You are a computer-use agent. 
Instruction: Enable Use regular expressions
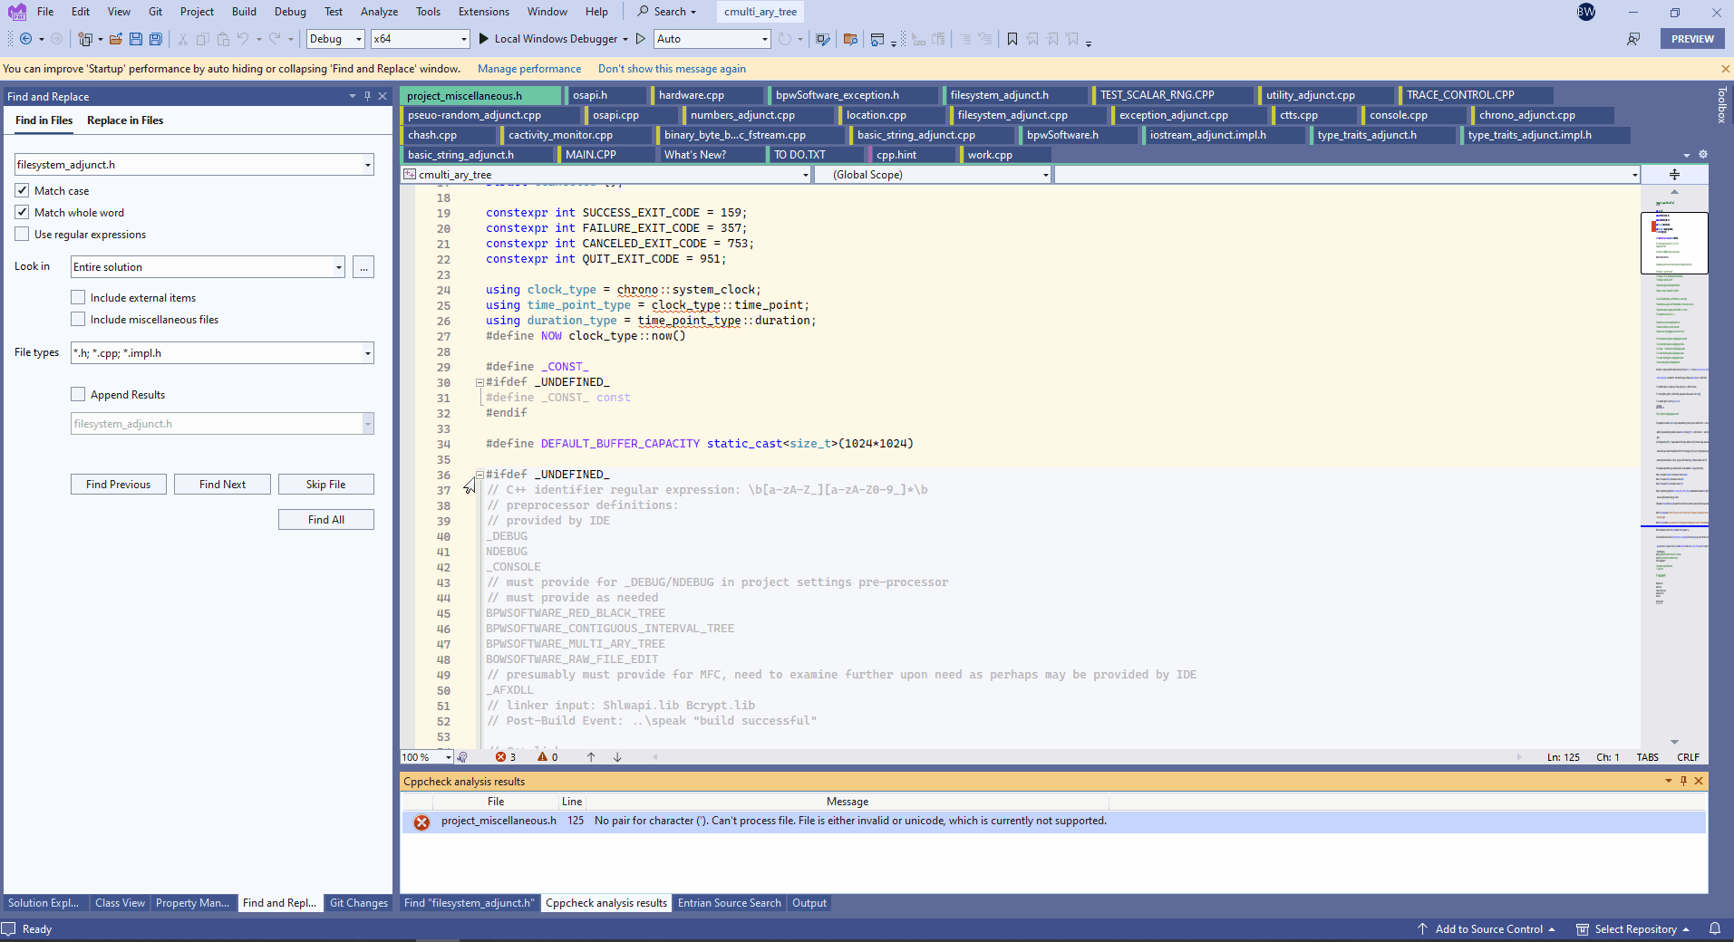tap(22, 234)
